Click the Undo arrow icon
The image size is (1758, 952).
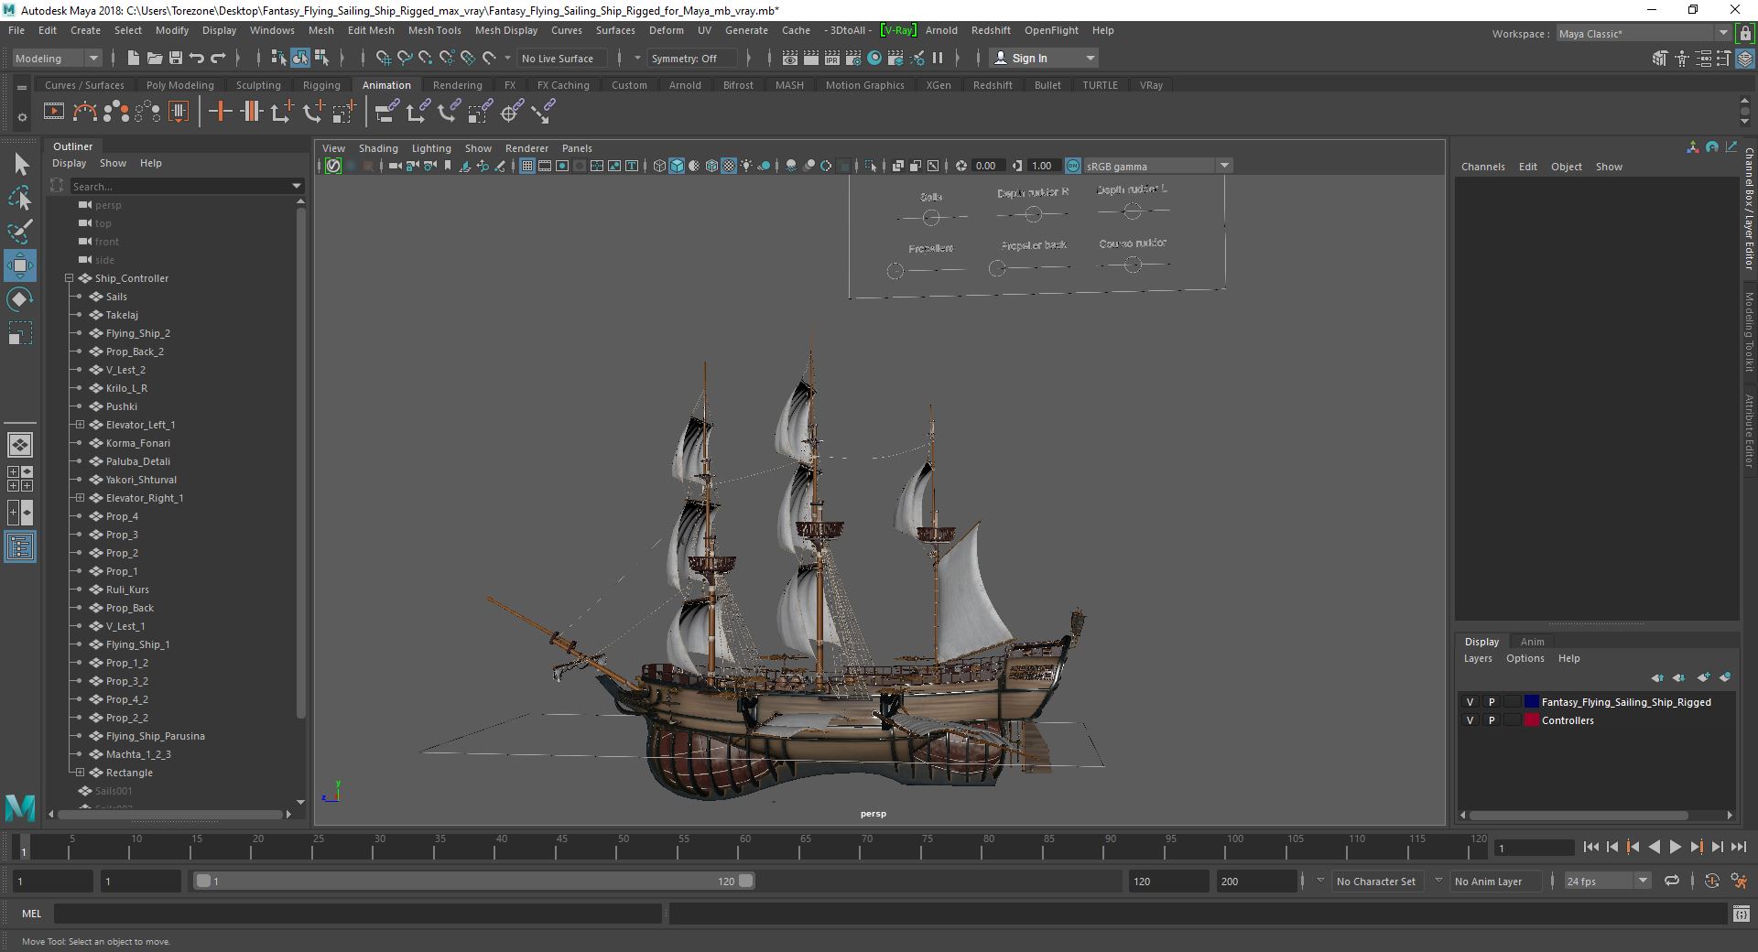click(x=197, y=58)
